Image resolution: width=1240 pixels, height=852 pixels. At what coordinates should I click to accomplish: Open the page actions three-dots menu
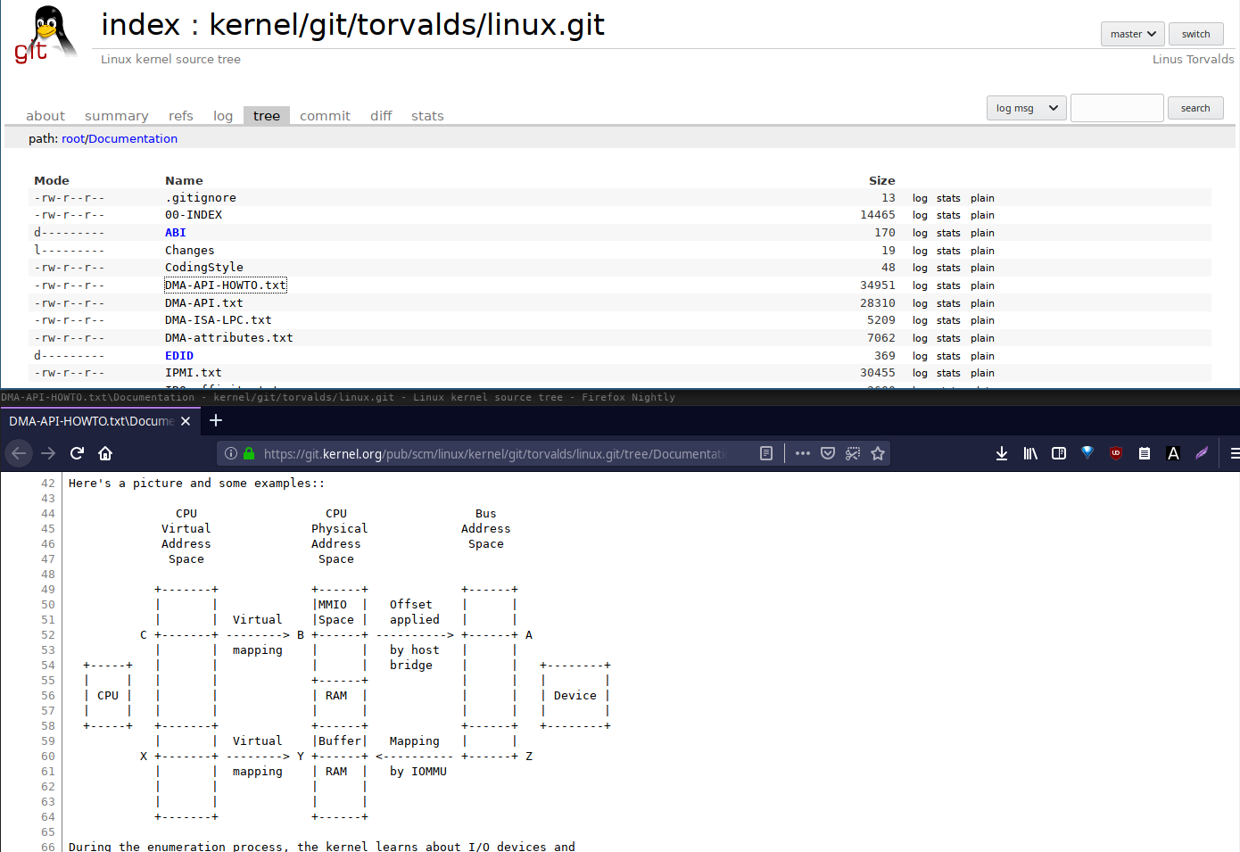coord(803,453)
